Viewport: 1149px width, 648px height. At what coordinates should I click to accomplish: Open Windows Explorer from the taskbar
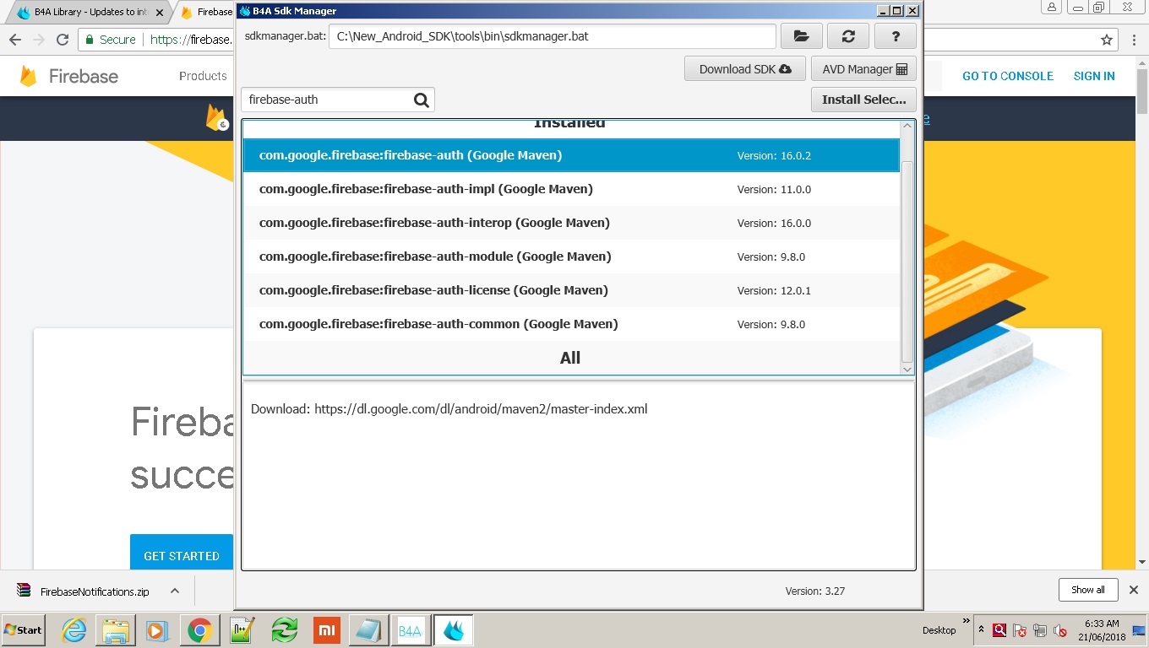tap(116, 630)
